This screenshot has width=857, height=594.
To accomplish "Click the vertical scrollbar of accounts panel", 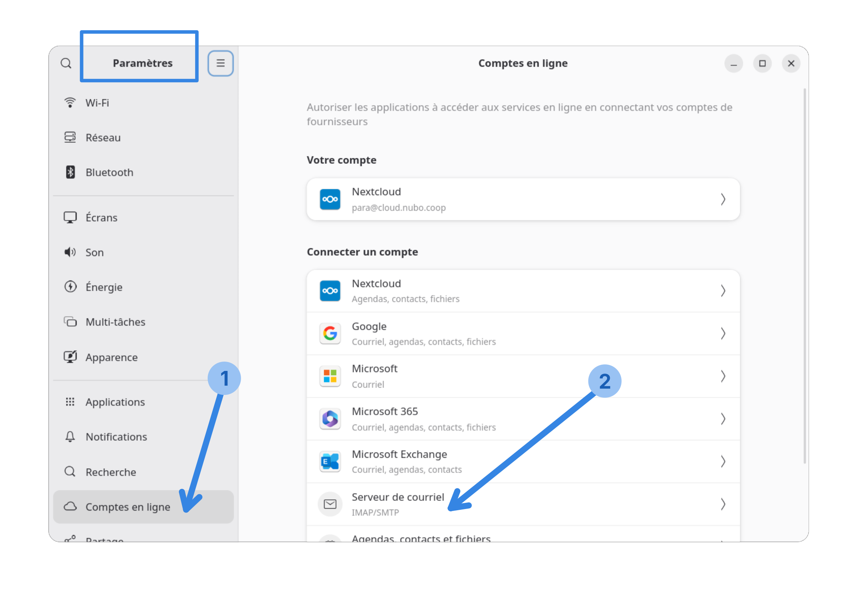I will pyautogui.click(x=805, y=275).
